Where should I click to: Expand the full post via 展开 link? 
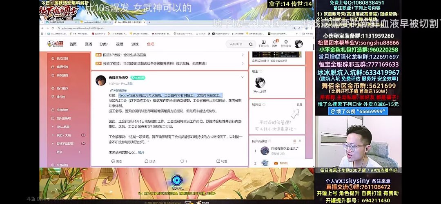click(141, 152)
